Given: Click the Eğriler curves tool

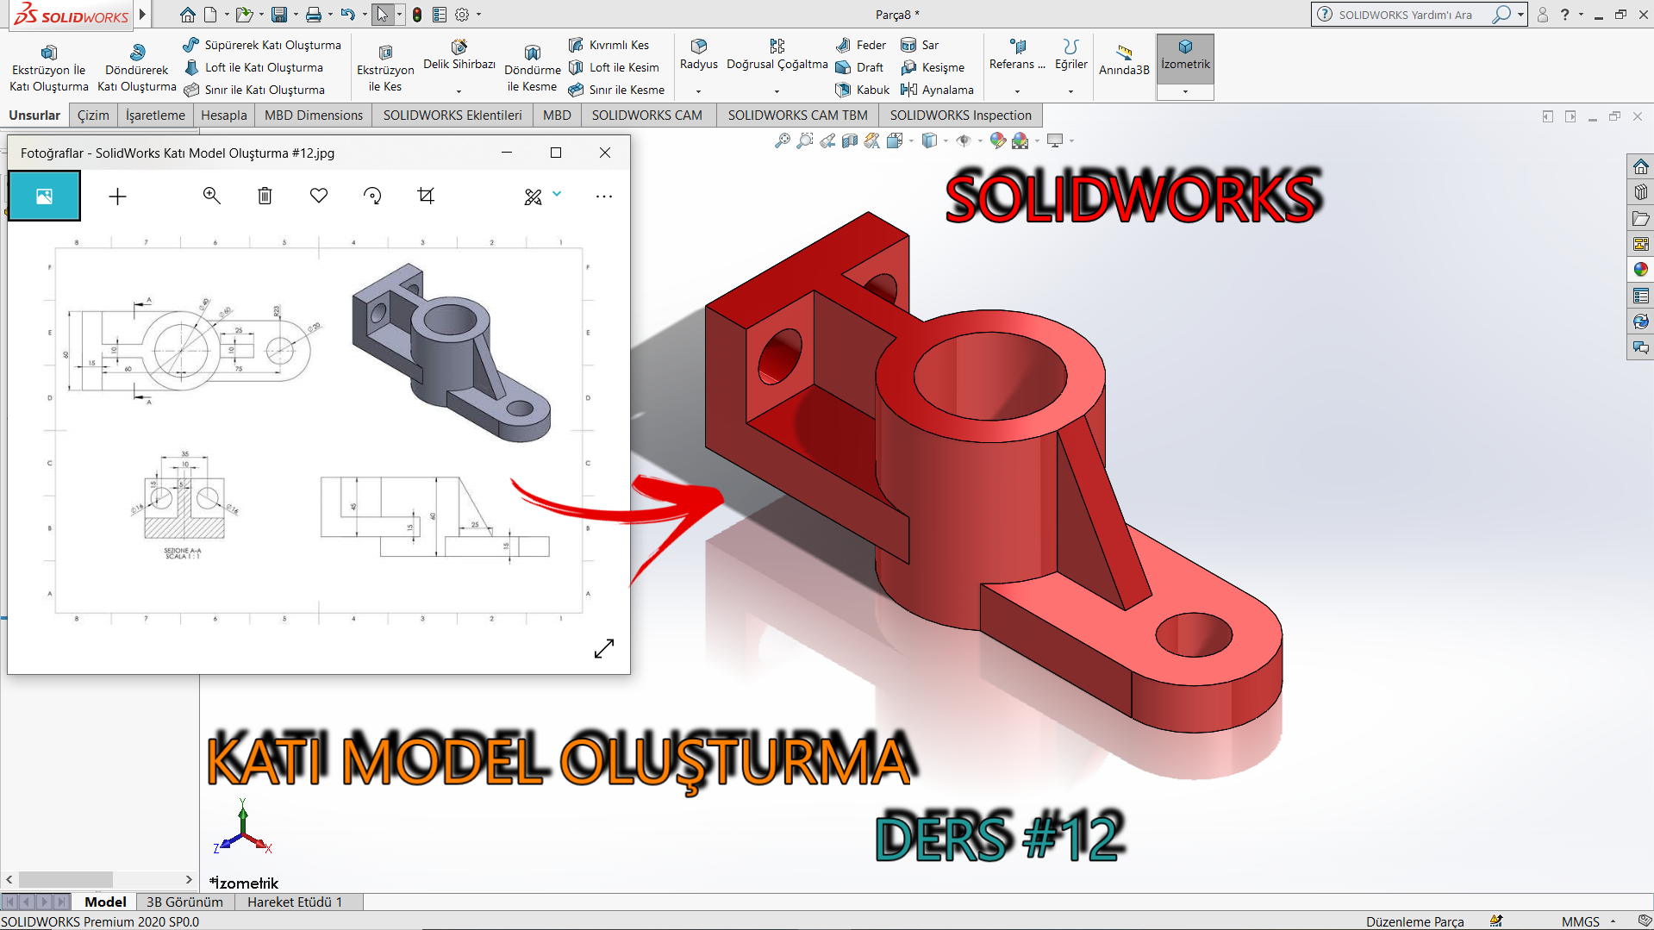Looking at the screenshot, I should point(1070,55).
